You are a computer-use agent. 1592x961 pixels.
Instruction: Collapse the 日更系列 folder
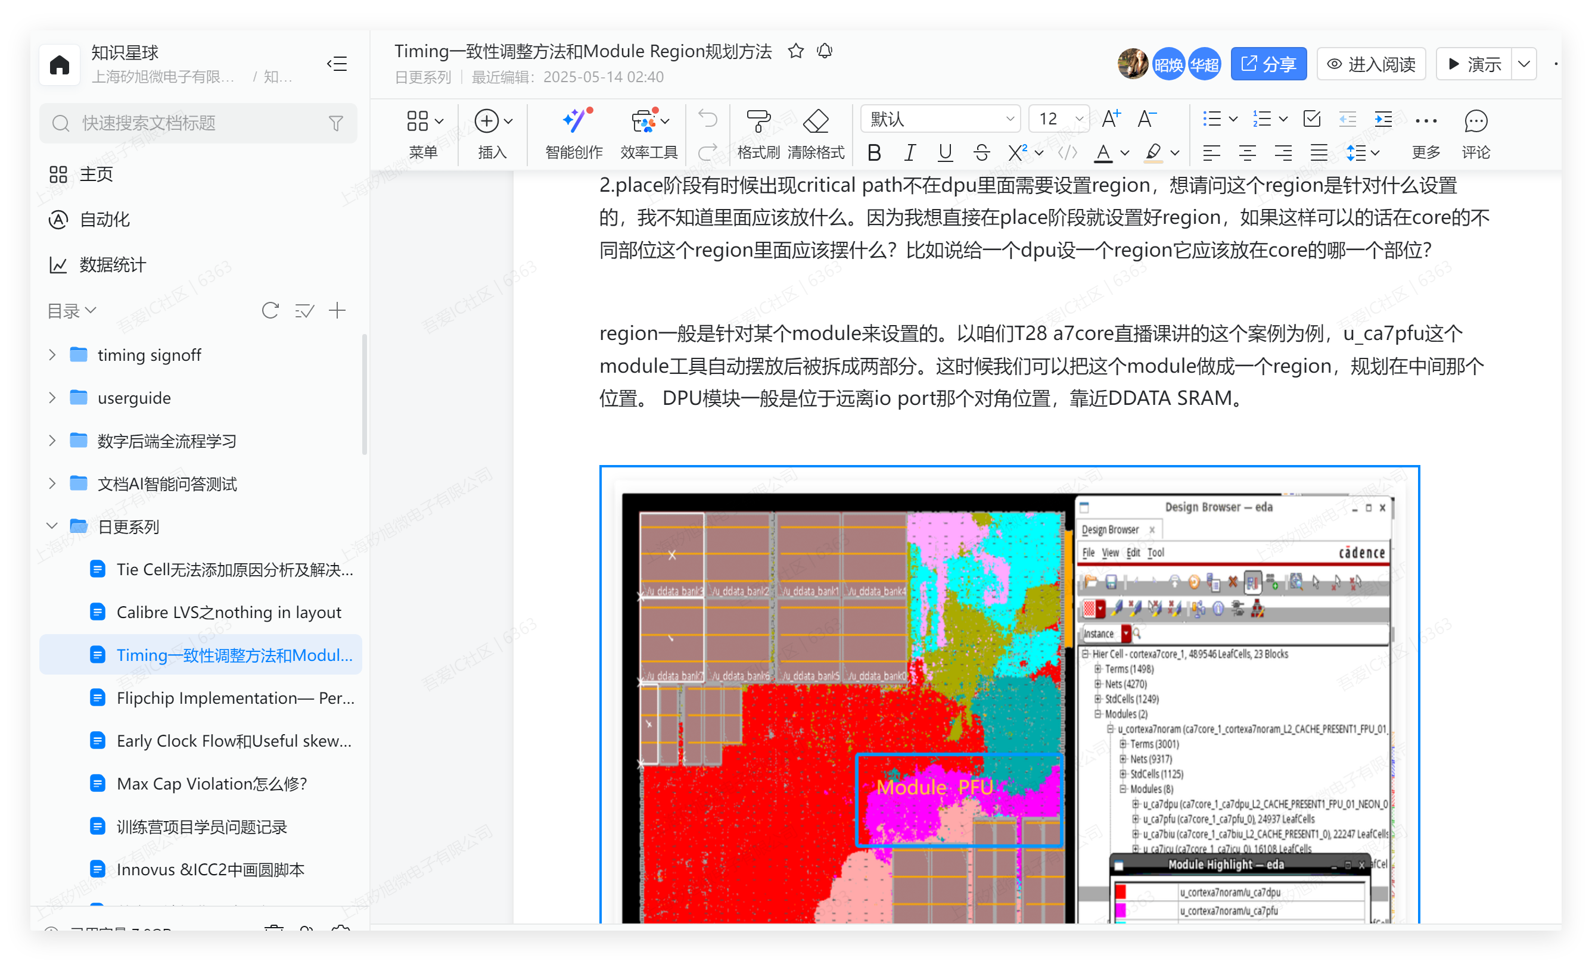pos(52,526)
